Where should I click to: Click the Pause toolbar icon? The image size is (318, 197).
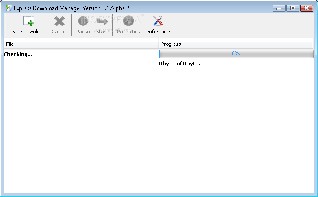point(83,21)
